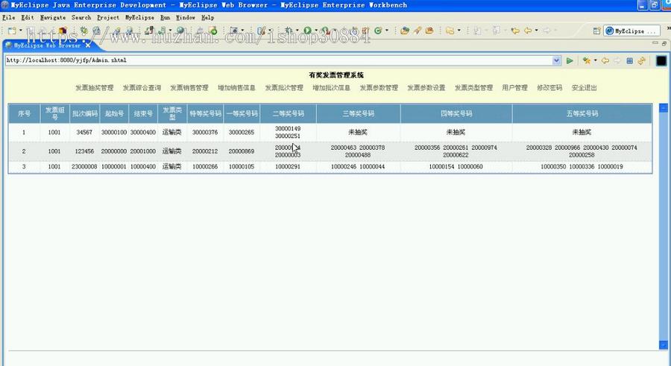The image size is (671, 366).
Task: Click the browser favorites star icon
Action: coord(586,61)
